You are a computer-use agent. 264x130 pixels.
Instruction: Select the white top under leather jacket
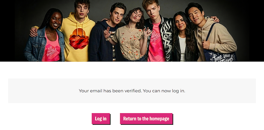tap(183, 48)
